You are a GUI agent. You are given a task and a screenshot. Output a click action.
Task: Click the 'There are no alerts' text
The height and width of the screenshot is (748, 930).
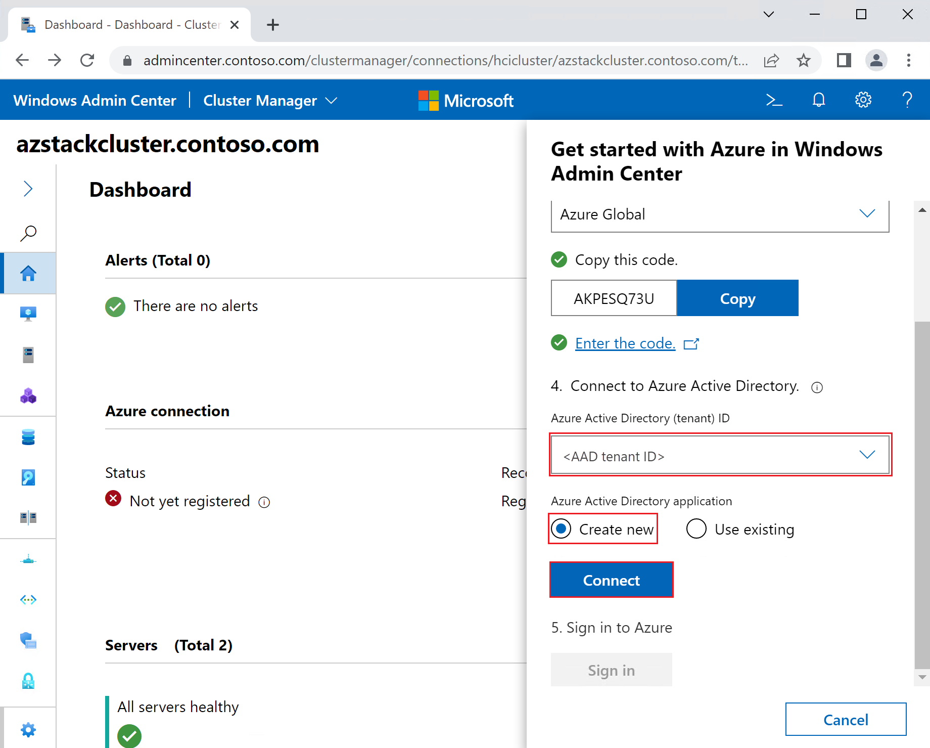point(196,306)
